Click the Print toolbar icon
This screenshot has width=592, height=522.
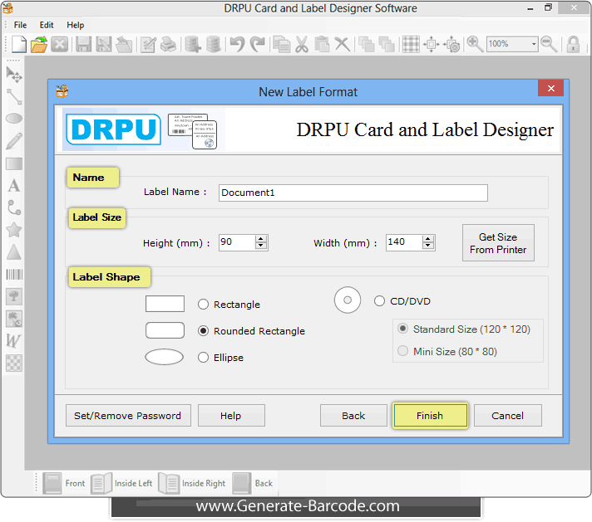(x=169, y=44)
